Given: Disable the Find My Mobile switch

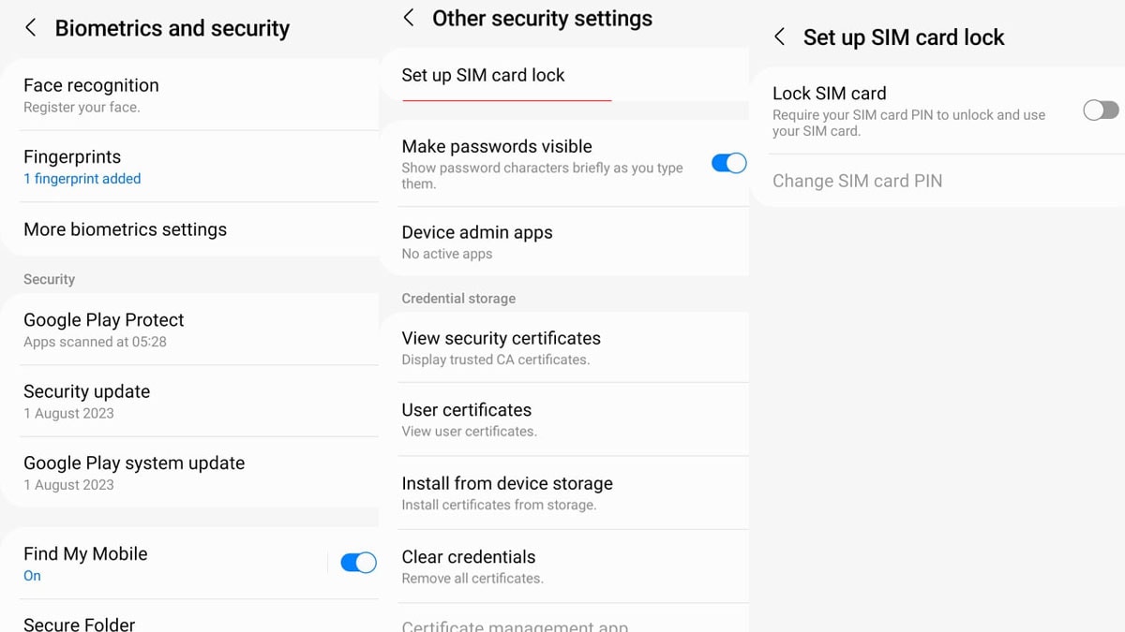Looking at the screenshot, I should (358, 563).
